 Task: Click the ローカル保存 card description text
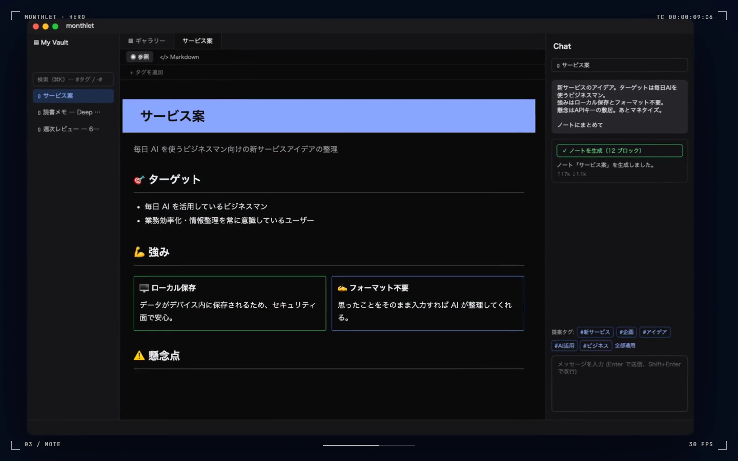coord(228,311)
